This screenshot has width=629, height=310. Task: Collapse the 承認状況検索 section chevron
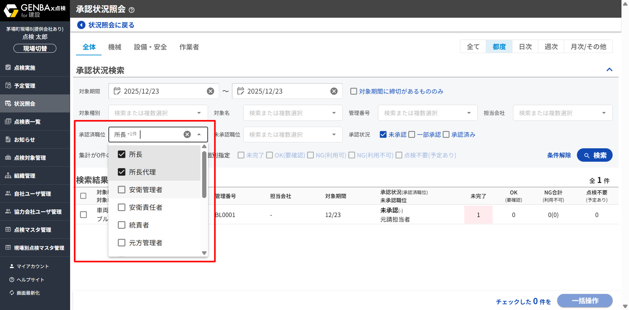tap(609, 69)
